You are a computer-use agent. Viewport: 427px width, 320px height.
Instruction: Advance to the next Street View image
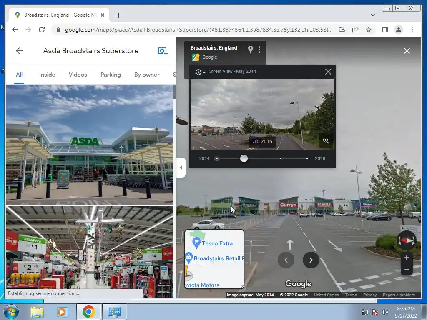(x=311, y=260)
